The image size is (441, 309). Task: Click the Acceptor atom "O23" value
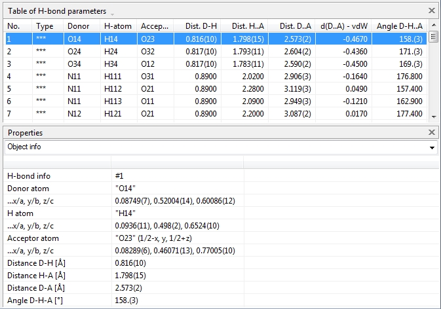pos(177,239)
